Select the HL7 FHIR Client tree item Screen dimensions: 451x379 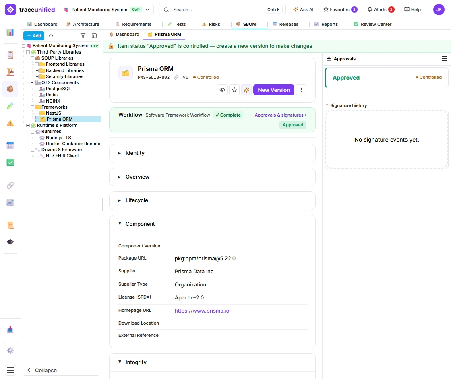tap(62, 156)
